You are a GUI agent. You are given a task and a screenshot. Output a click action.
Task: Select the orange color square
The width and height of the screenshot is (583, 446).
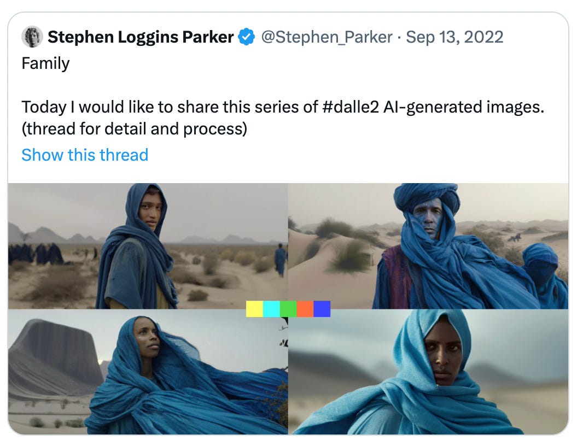point(305,309)
